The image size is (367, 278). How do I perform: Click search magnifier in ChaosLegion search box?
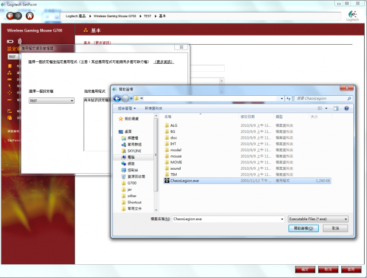pos(349,99)
